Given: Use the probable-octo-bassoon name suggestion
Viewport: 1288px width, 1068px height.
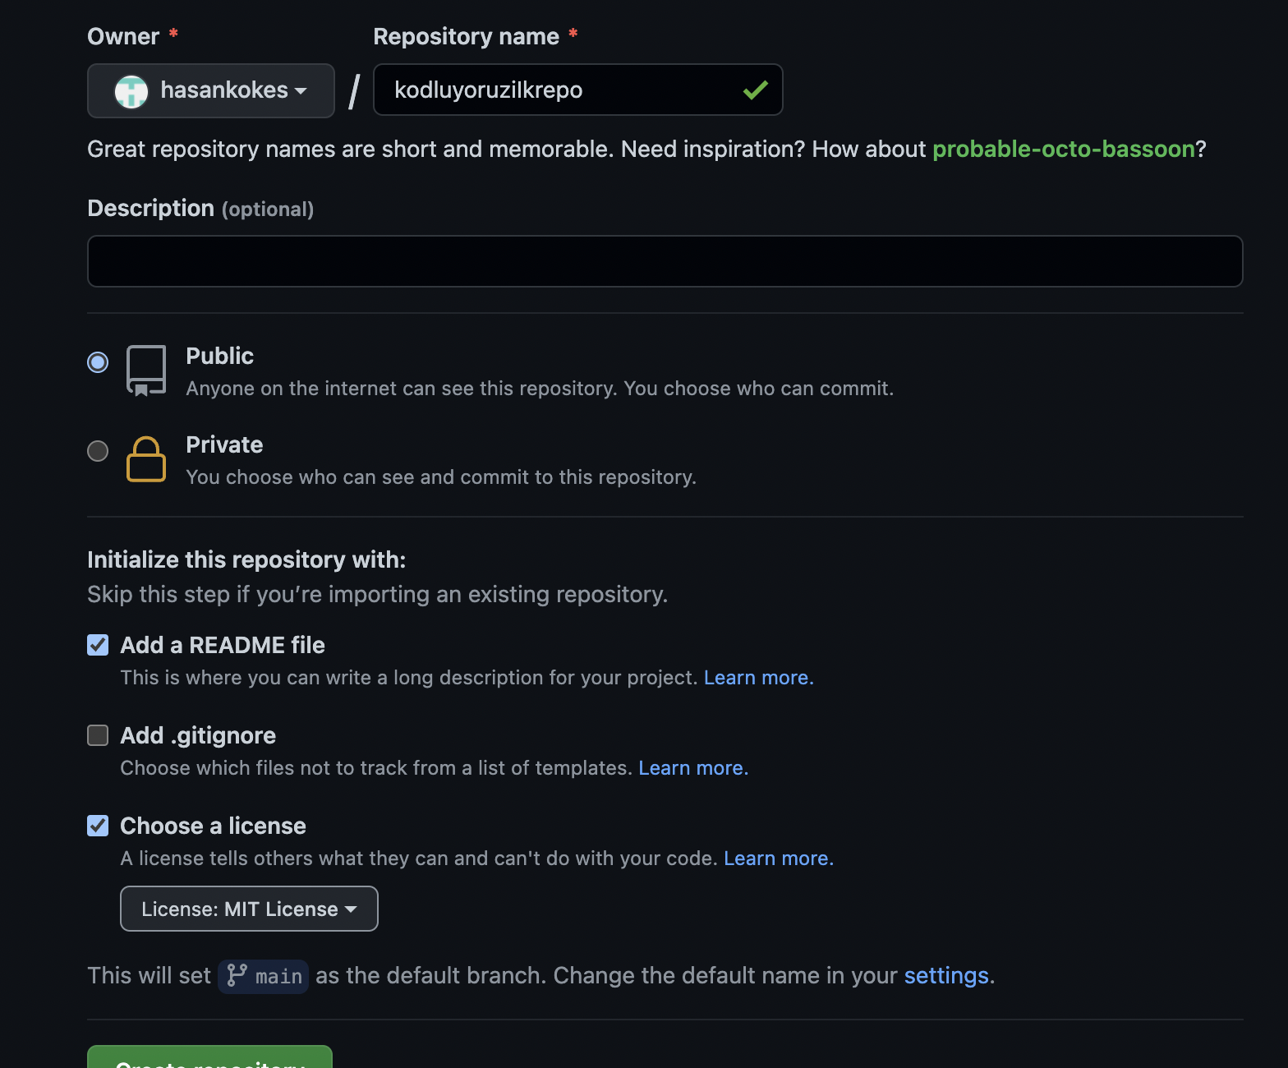Looking at the screenshot, I should 1064,149.
